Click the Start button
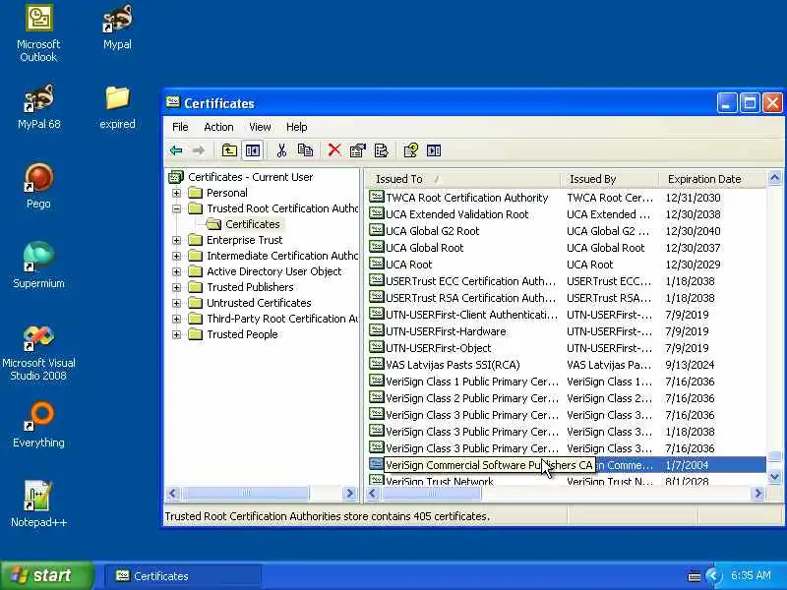The image size is (787, 590). 46,575
